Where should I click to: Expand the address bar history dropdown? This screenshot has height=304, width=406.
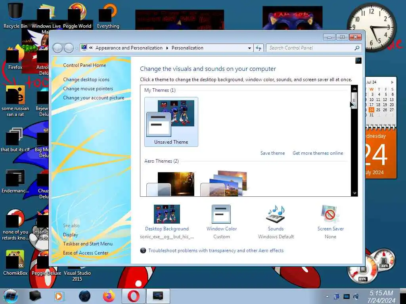[x=249, y=48]
